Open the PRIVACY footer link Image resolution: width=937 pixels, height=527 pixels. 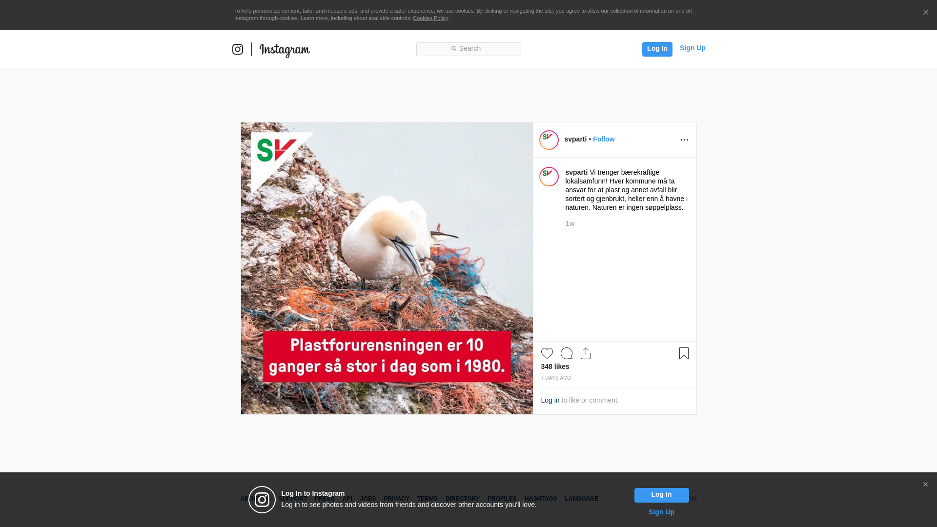click(396, 499)
